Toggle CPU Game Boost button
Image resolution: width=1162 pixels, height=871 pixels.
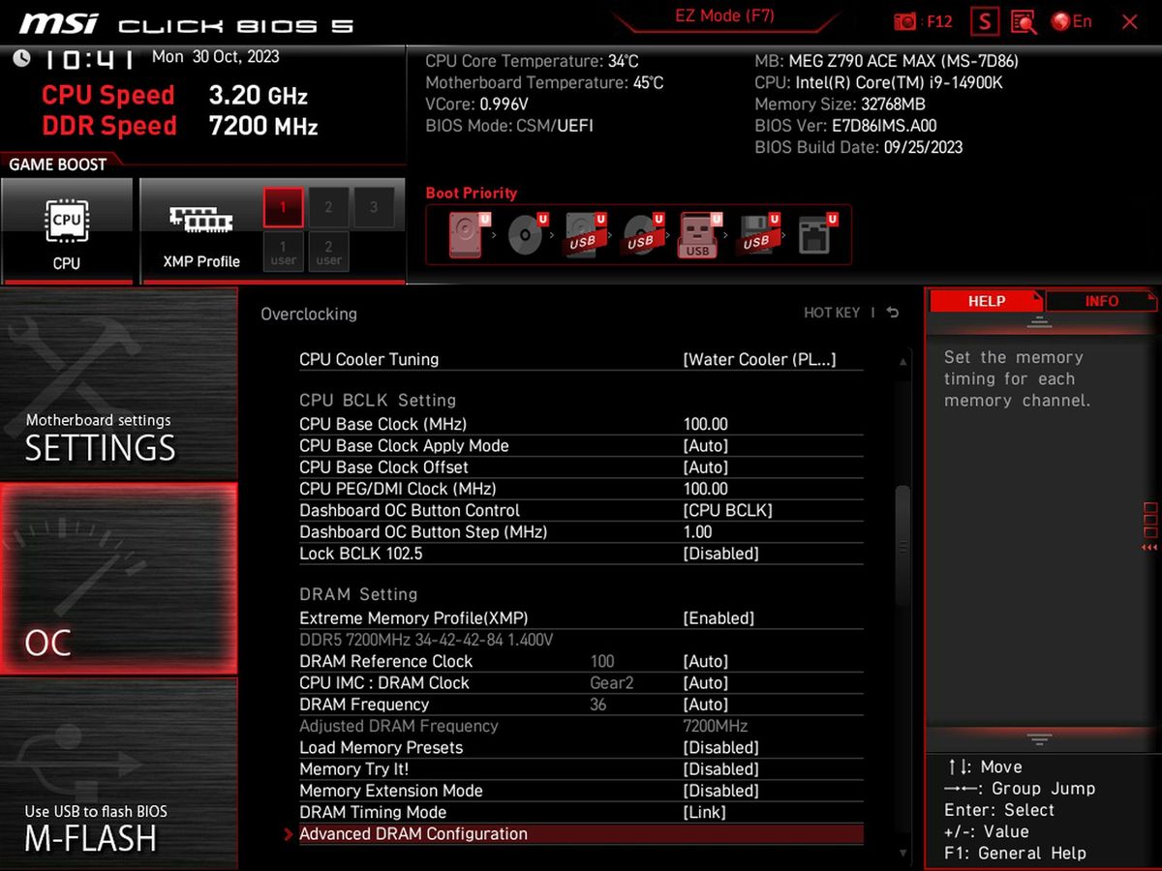67,231
